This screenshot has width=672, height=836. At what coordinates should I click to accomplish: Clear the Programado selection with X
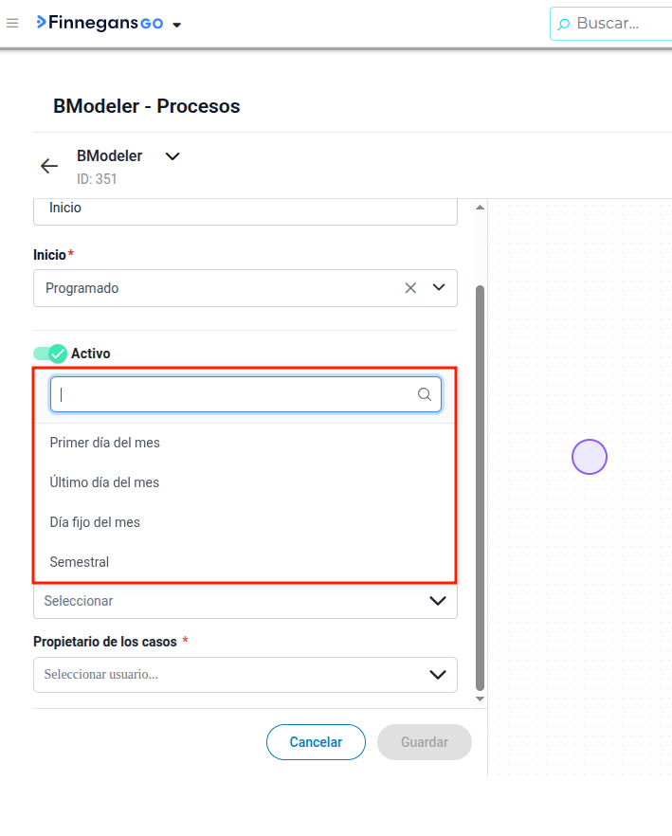(x=410, y=288)
